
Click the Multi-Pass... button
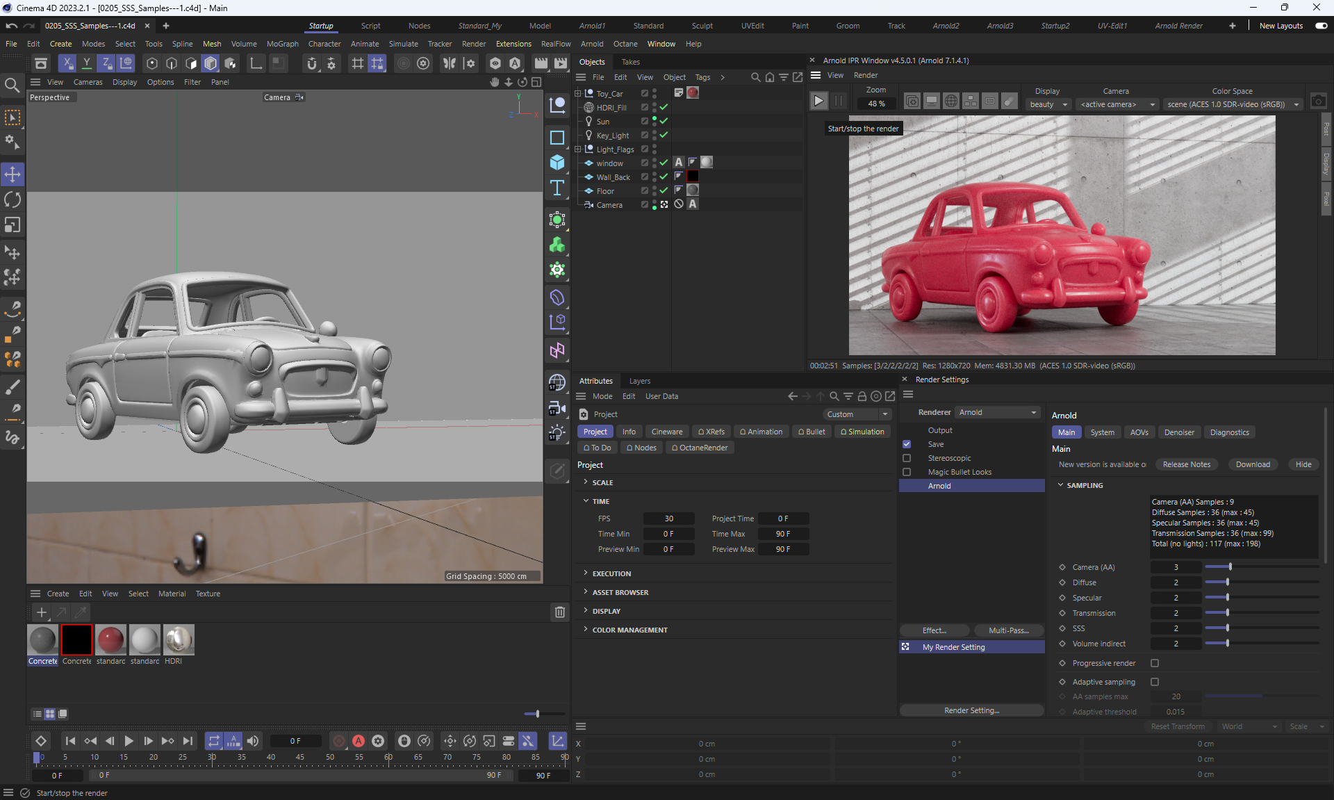(x=1008, y=630)
